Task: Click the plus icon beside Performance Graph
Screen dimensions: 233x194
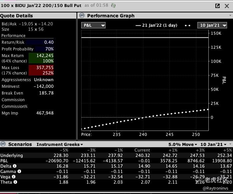Action: click(x=82, y=15)
